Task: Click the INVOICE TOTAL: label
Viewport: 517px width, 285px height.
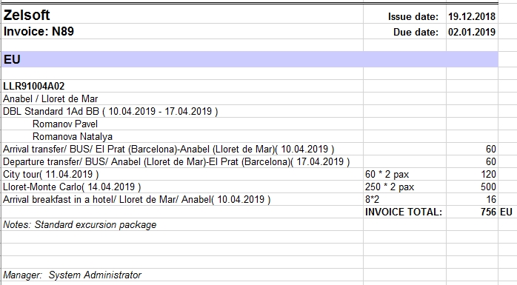Action: [x=403, y=212]
